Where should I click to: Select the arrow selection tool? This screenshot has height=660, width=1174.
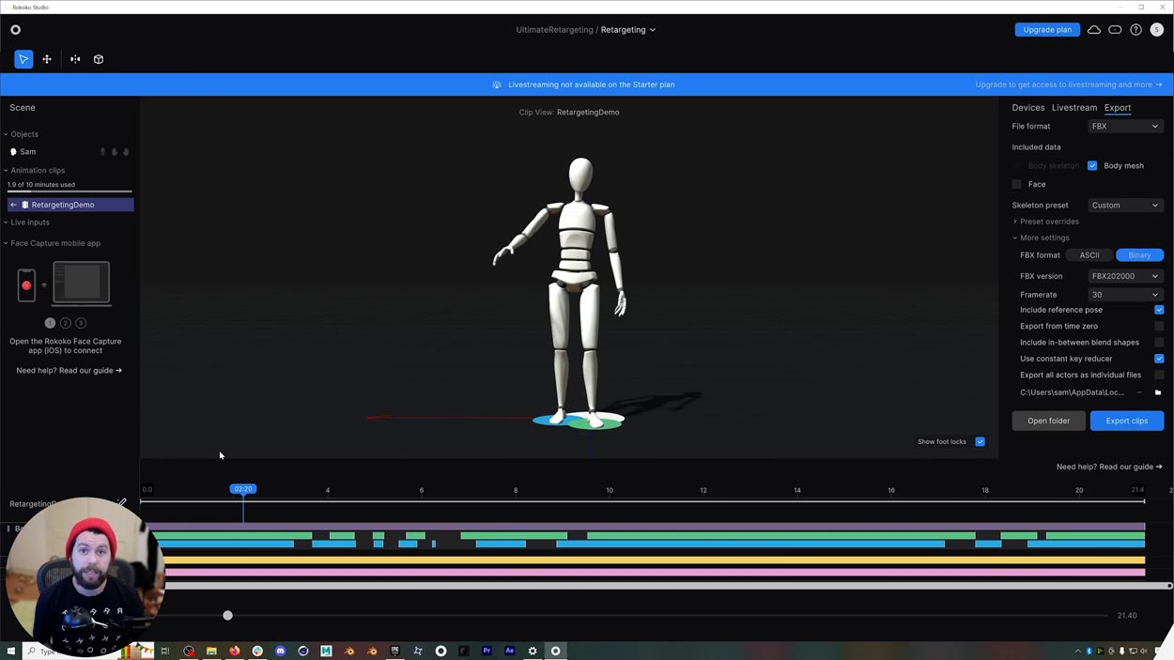23,59
